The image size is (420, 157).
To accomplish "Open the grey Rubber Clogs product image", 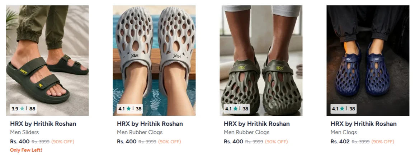I will coord(154,61).
